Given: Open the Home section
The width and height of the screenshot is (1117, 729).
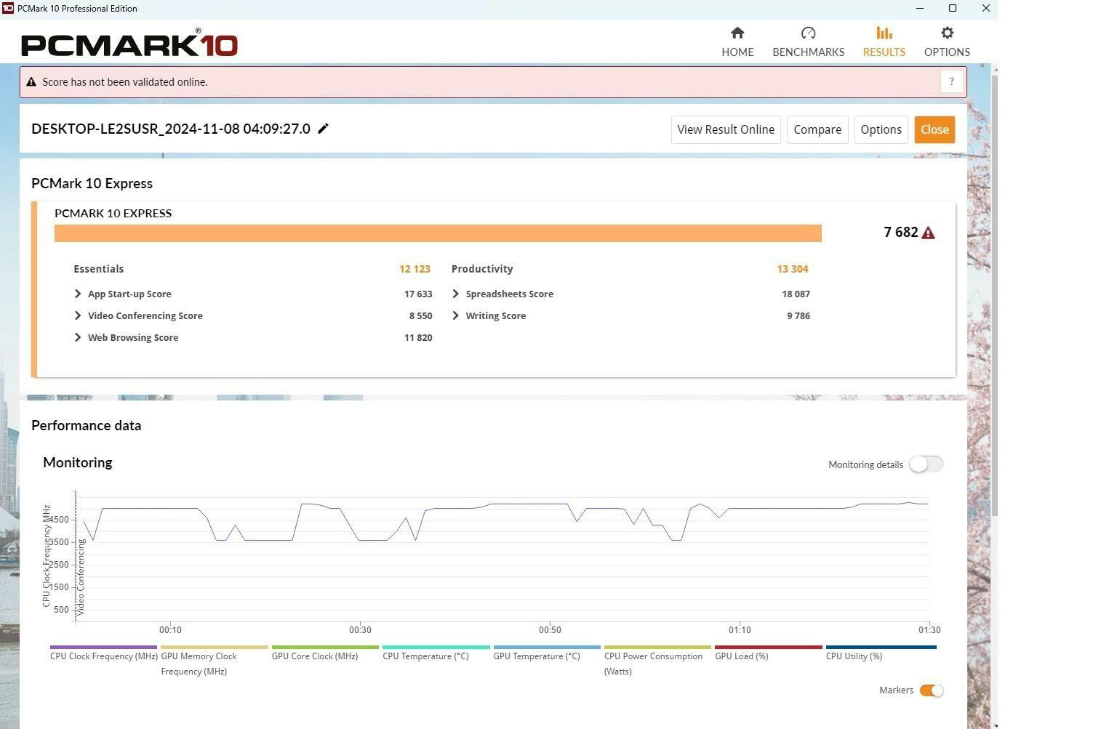Looking at the screenshot, I should click(x=737, y=41).
